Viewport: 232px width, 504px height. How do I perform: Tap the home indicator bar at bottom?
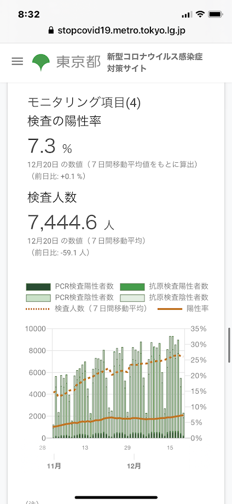tap(116, 497)
